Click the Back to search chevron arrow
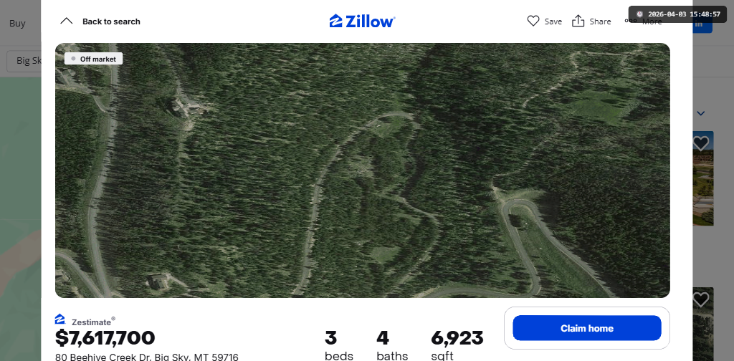734x361 pixels. coord(67,21)
